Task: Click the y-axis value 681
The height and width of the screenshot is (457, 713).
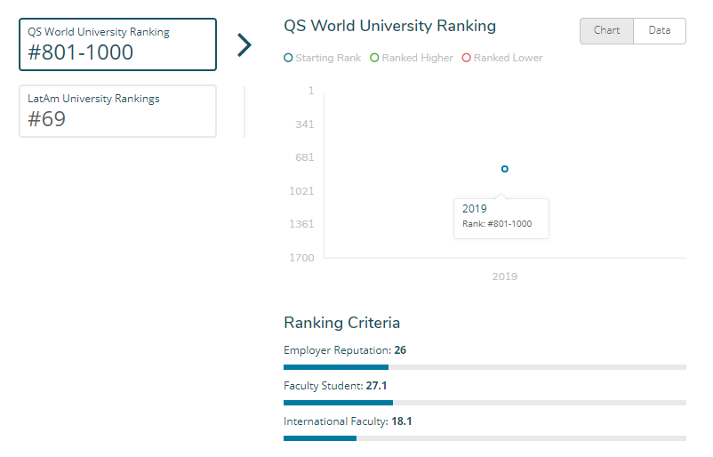Action: pos(305,157)
